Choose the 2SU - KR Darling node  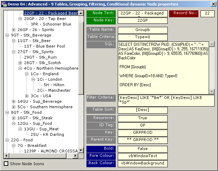coord(47,134)
